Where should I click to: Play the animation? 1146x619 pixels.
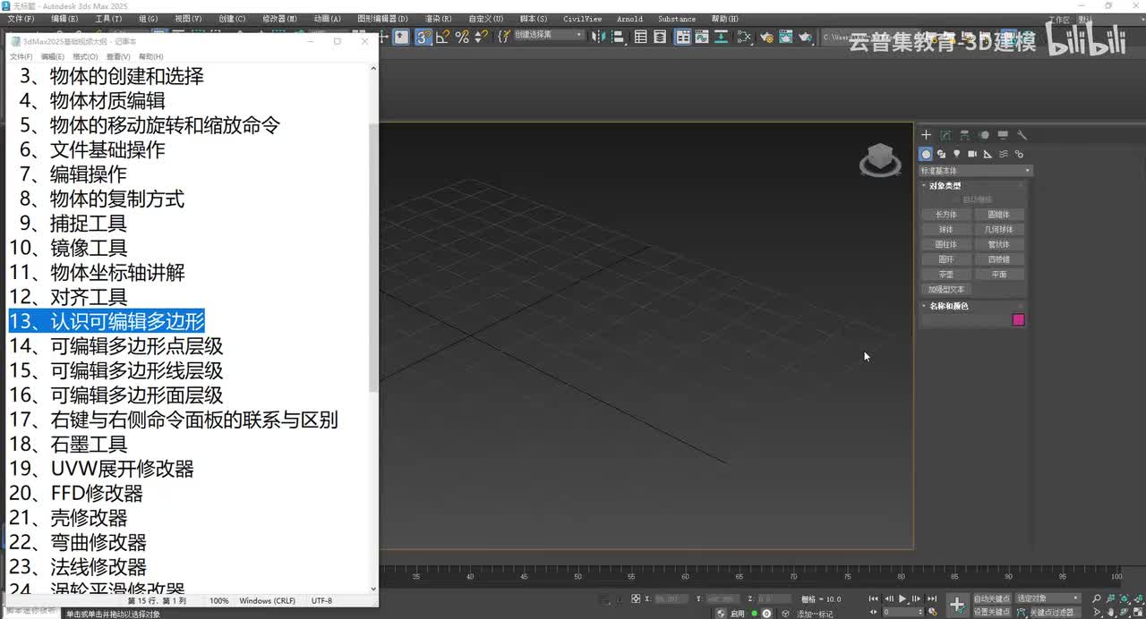click(x=902, y=598)
